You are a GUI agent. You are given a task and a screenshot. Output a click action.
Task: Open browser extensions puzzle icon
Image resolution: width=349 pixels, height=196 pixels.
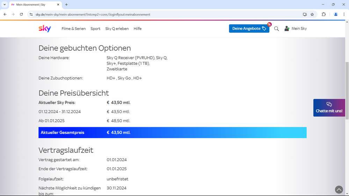pos(323,14)
